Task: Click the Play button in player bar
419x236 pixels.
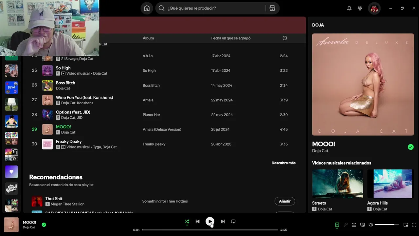Action: (x=210, y=222)
